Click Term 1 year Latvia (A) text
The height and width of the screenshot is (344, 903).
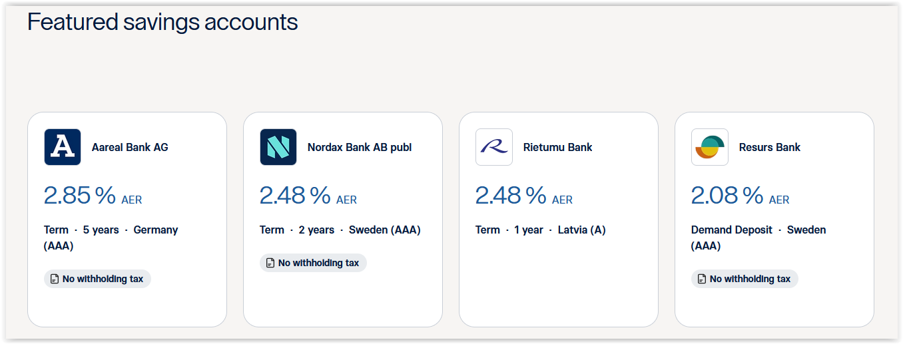pyautogui.click(x=540, y=230)
